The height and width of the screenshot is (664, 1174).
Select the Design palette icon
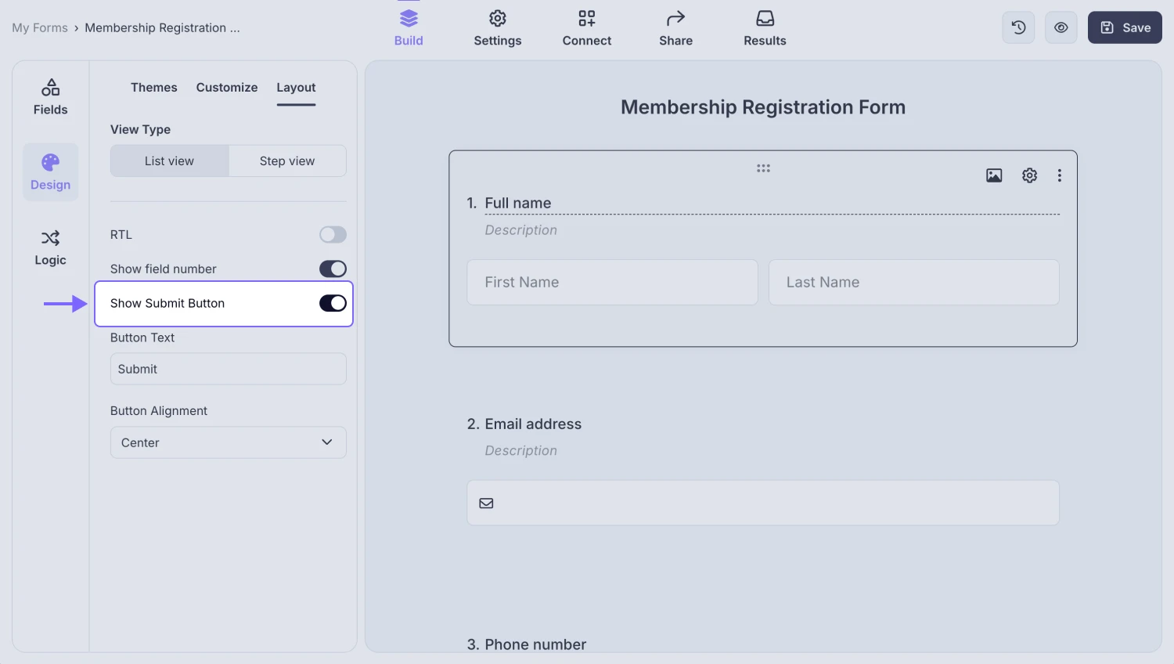(x=50, y=171)
